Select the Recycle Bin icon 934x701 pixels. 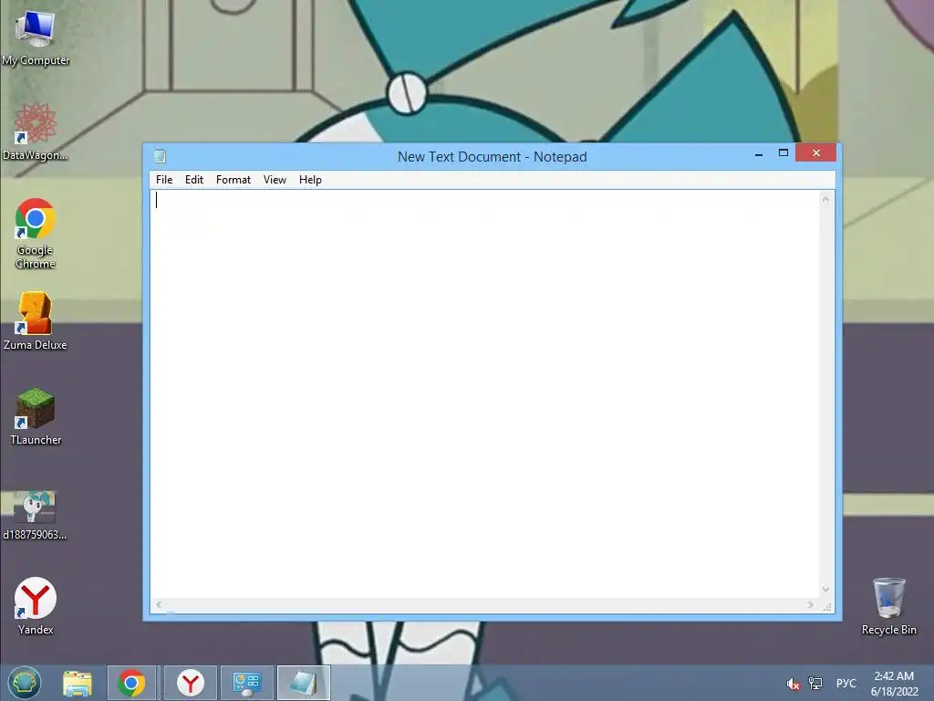tap(888, 606)
